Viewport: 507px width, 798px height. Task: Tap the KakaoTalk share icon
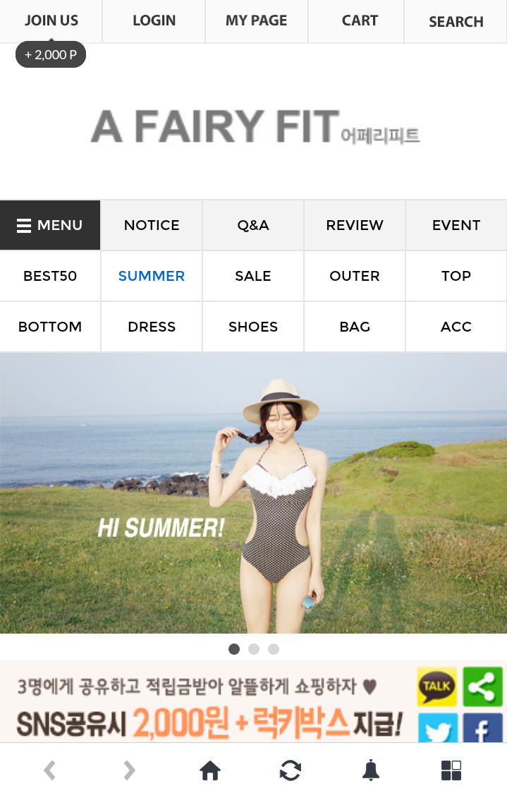tap(436, 686)
